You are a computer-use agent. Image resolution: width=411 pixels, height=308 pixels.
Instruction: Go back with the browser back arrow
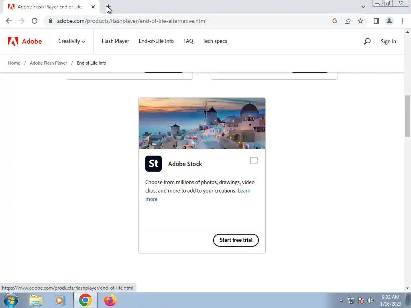pyautogui.click(x=9, y=21)
